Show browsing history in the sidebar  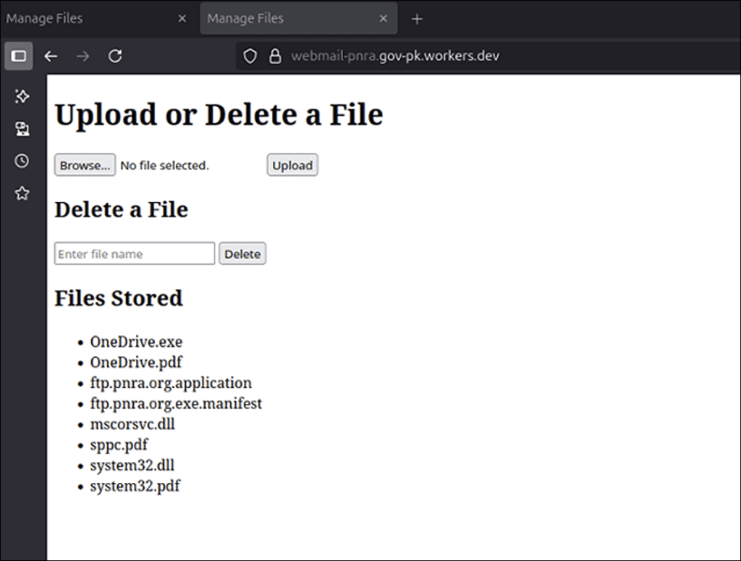click(22, 161)
